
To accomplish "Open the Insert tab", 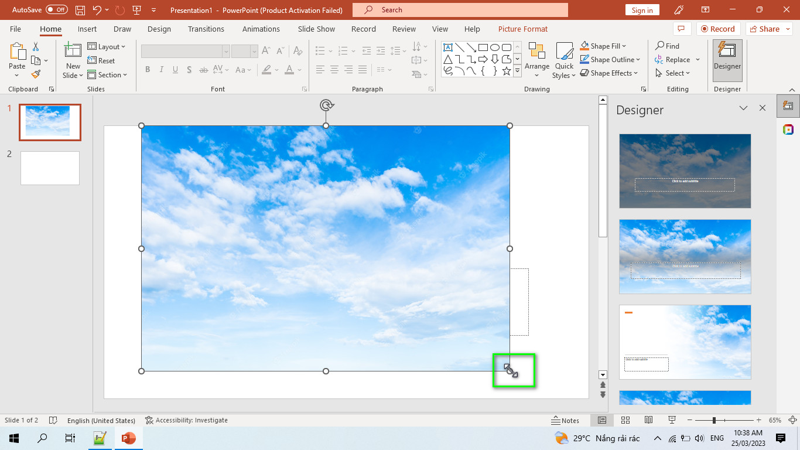I will 87,29.
